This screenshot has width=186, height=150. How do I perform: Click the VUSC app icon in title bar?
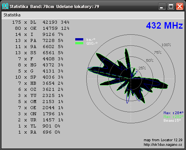(5, 6)
